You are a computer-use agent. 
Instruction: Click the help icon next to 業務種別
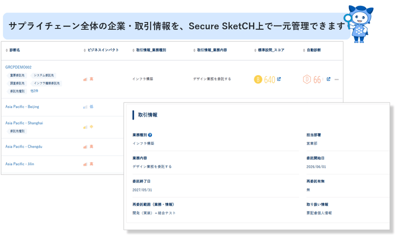click(150, 135)
